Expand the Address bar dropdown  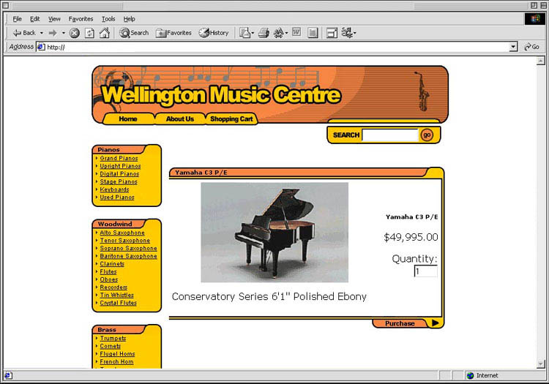pyautogui.click(x=513, y=47)
